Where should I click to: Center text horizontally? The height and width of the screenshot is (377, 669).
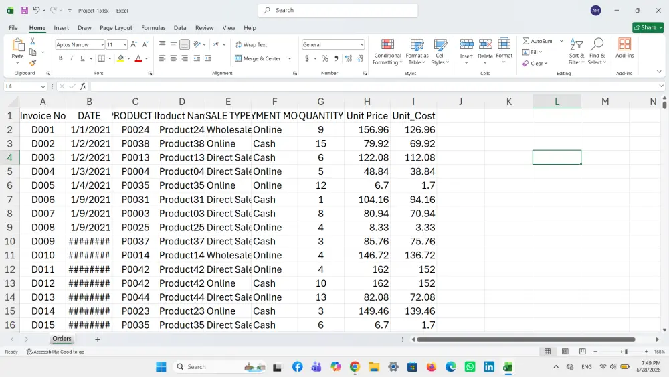coord(173,58)
